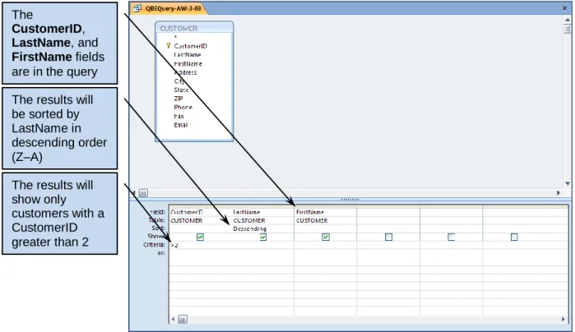Click the down arrow of the upper pane scrollbar
This screenshot has height=332, width=575.
point(568,183)
